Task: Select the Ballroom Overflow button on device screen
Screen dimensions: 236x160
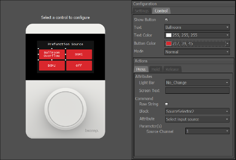Action: tap(52, 54)
